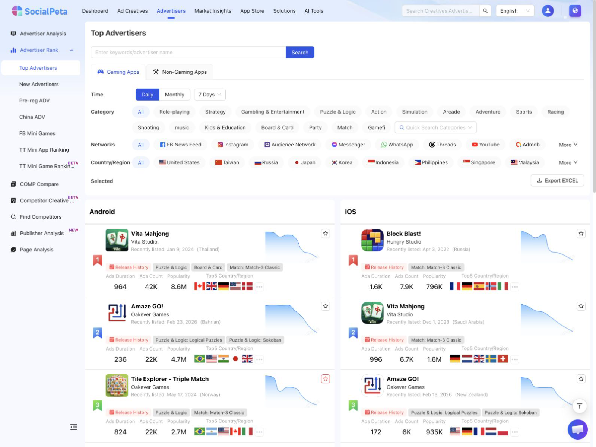The height and width of the screenshot is (447, 596).
Task: Open Publisher Analysis in sidebar
Action: coord(41,233)
